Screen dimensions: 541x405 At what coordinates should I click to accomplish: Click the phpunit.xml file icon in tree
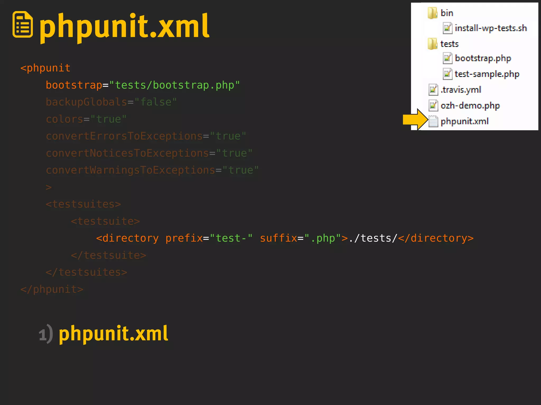[x=433, y=121]
